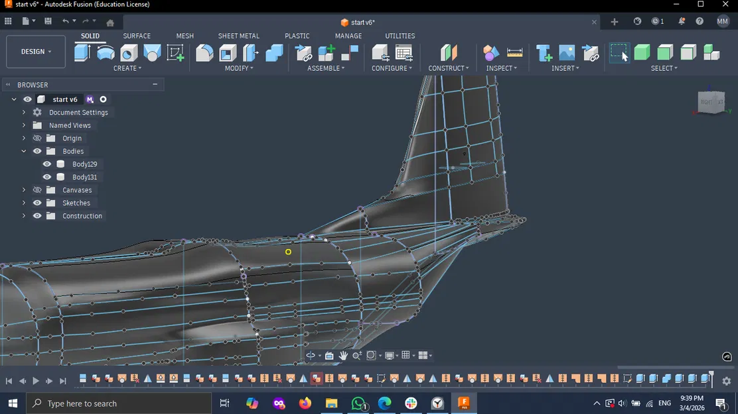The image size is (738, 414).
Task: Open the Fusion help menu
Action: click(x=699, y=22)
